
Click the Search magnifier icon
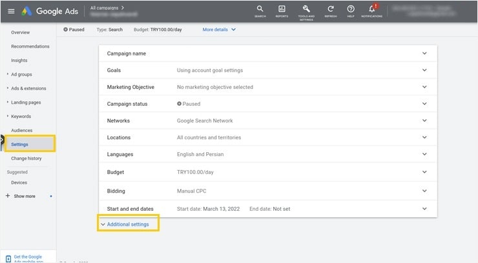click(x=260, y=10)
